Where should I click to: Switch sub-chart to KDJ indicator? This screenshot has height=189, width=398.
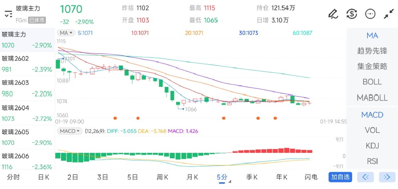click(372, 146)
